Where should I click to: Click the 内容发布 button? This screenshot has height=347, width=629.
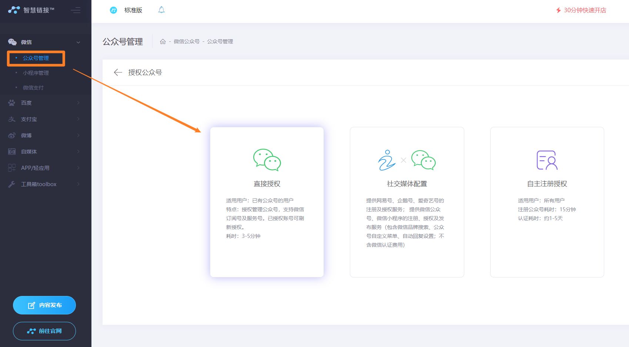[x=44, y=305]
